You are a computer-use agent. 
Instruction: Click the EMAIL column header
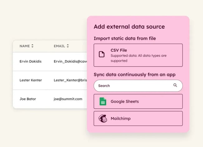coord(59,46)
